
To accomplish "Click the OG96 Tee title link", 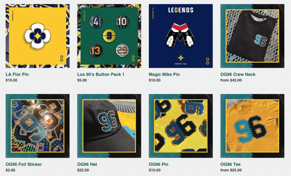I will pos(230,164).
